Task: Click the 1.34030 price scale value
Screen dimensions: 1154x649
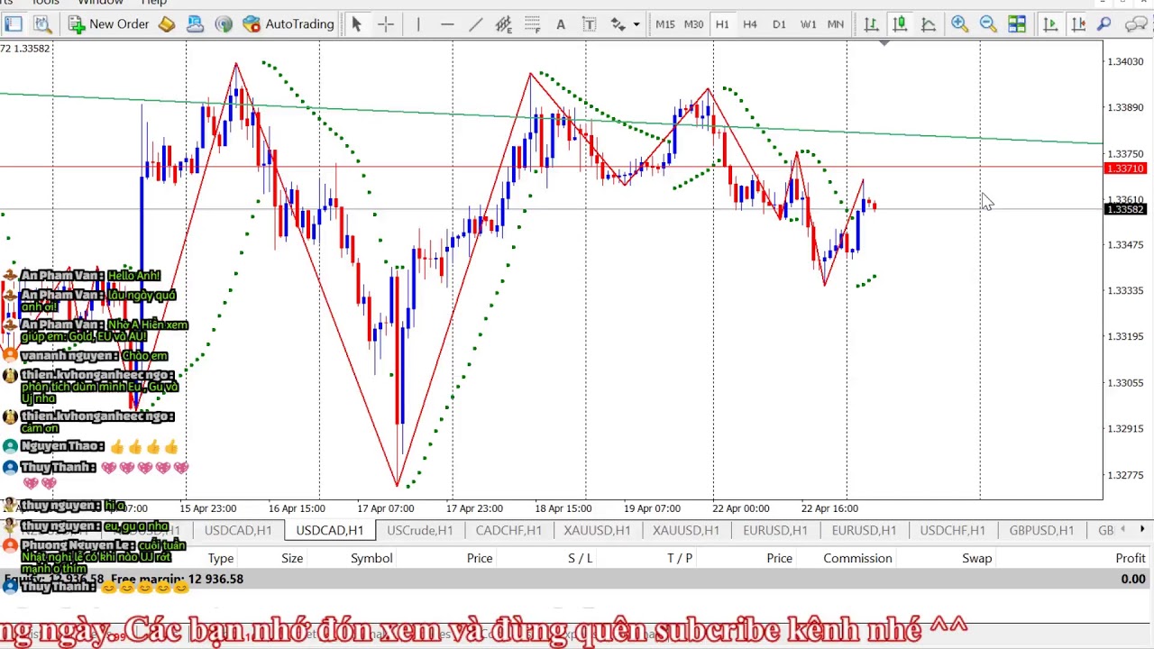Action: (1125, 61)
